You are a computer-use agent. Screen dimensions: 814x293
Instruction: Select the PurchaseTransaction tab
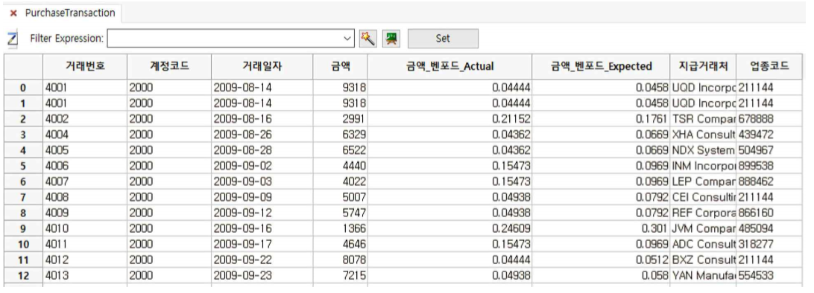[69, 13]
